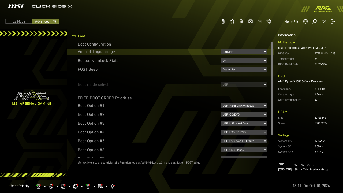343x193 pixels.
Task: Click the clock 13:11 Do Oct 10, 2024
Action: point(311,186)
